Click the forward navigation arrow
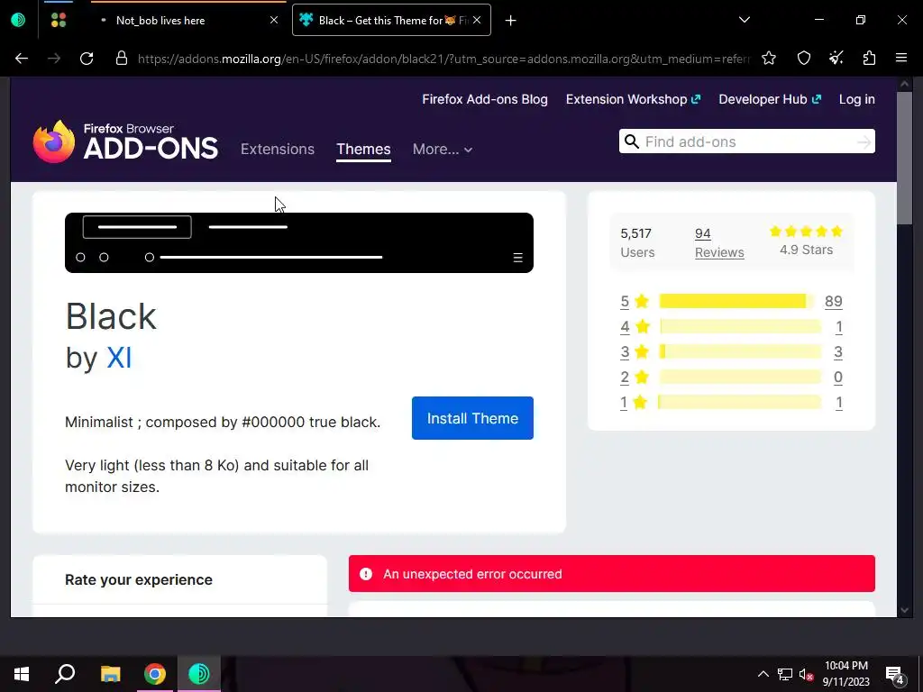 pos(54,59)
